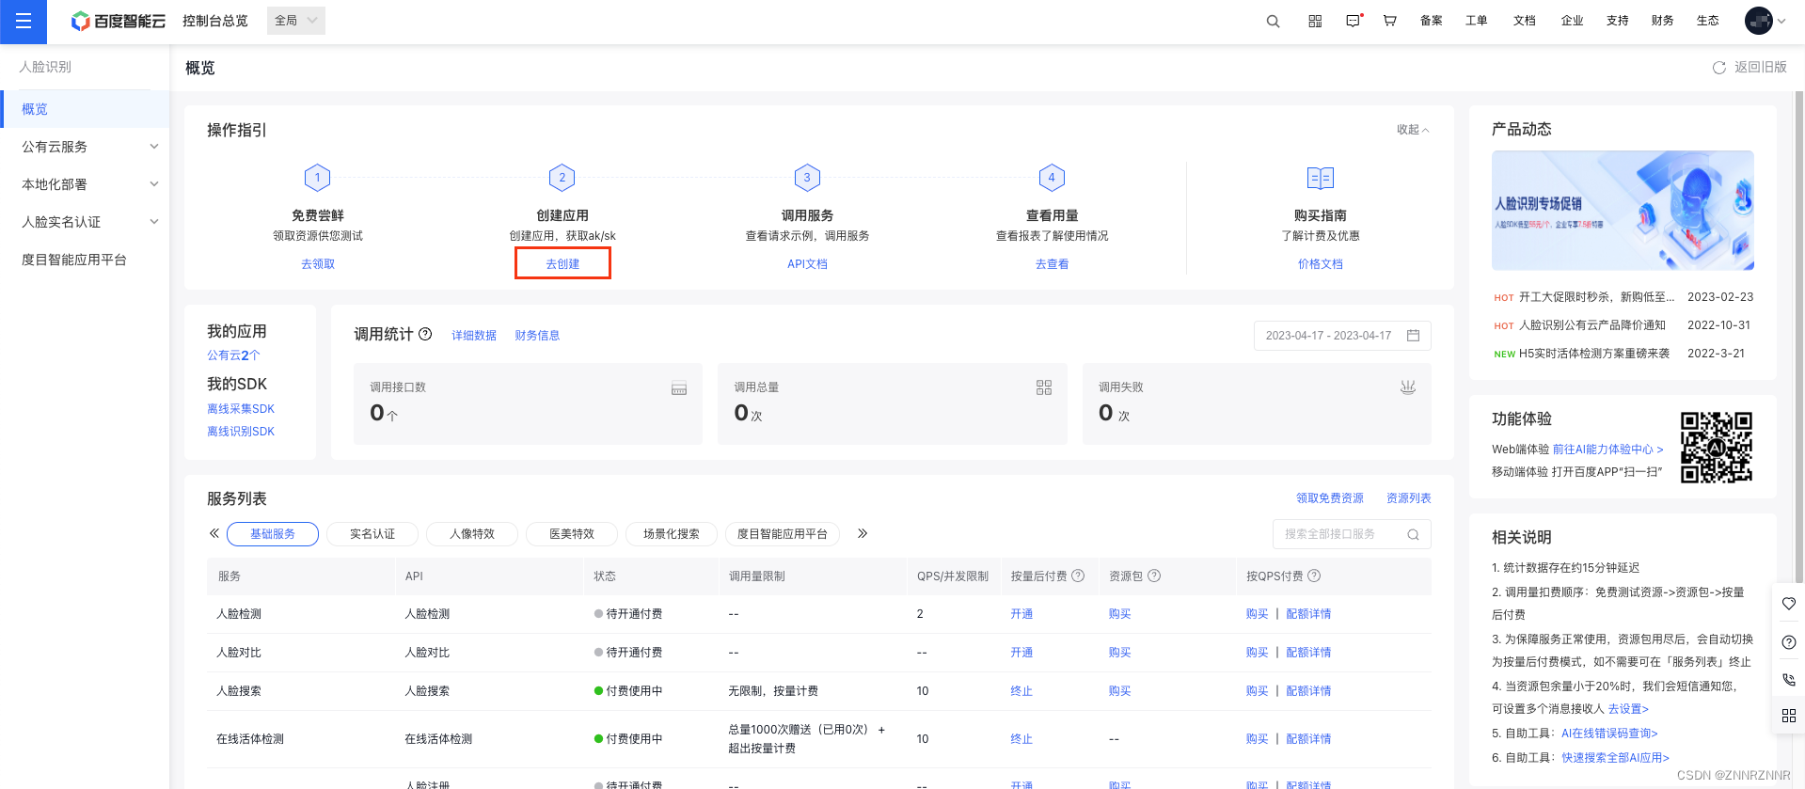This screenshot has width=1805, height=789.
Task: Open 工单 in the top menu
Action: pos(1477,21)
